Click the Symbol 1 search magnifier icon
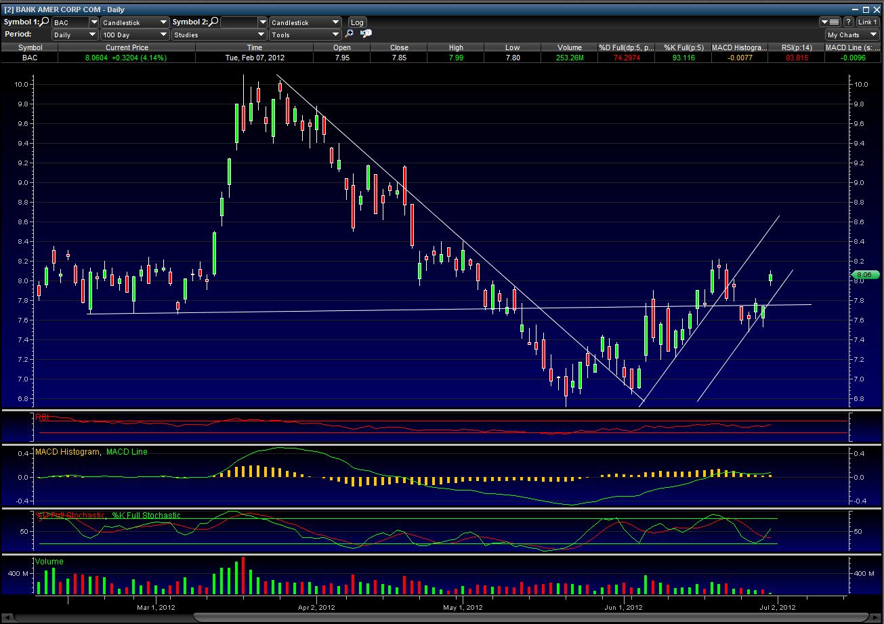The width and height of the screenshot is (884, 624). pyautogui.click(x=45, y=22)
